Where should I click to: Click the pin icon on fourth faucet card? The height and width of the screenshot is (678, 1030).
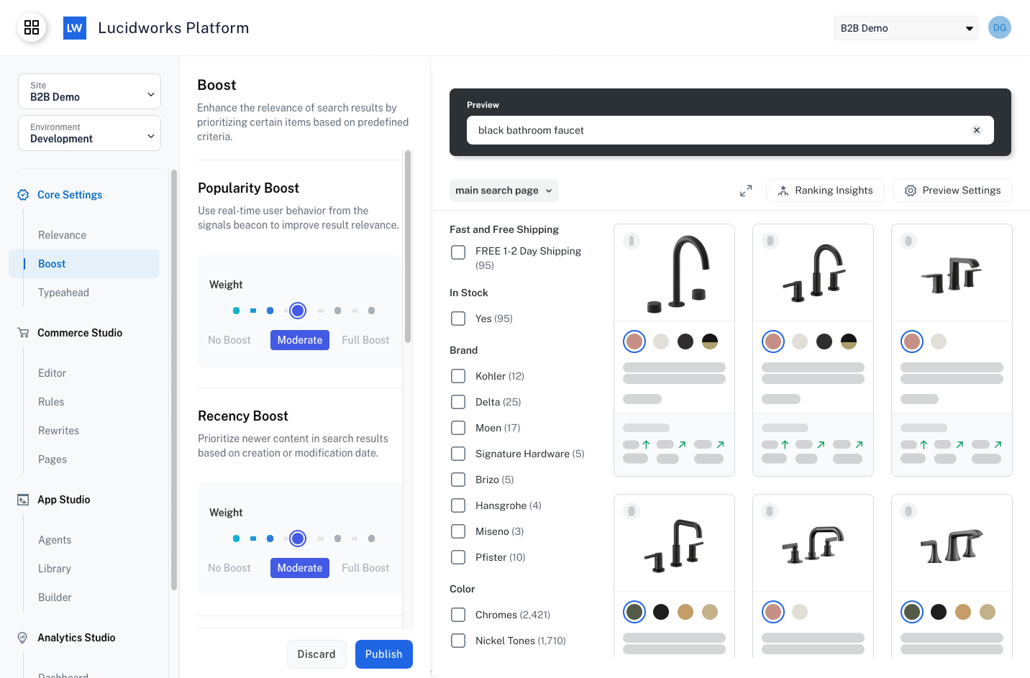(x=632, y=511)
